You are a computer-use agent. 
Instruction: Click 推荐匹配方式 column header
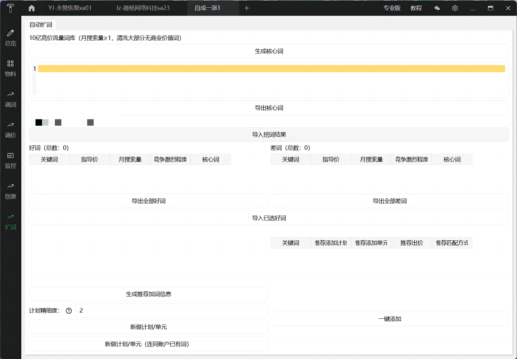tap(452, 243)
